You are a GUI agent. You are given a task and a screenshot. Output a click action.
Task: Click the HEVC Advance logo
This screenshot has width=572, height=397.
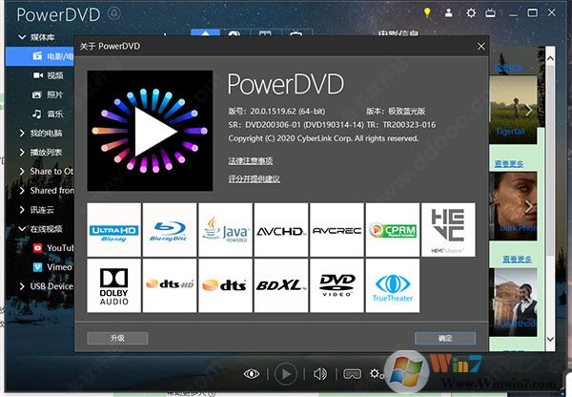(x=448, y=230)
